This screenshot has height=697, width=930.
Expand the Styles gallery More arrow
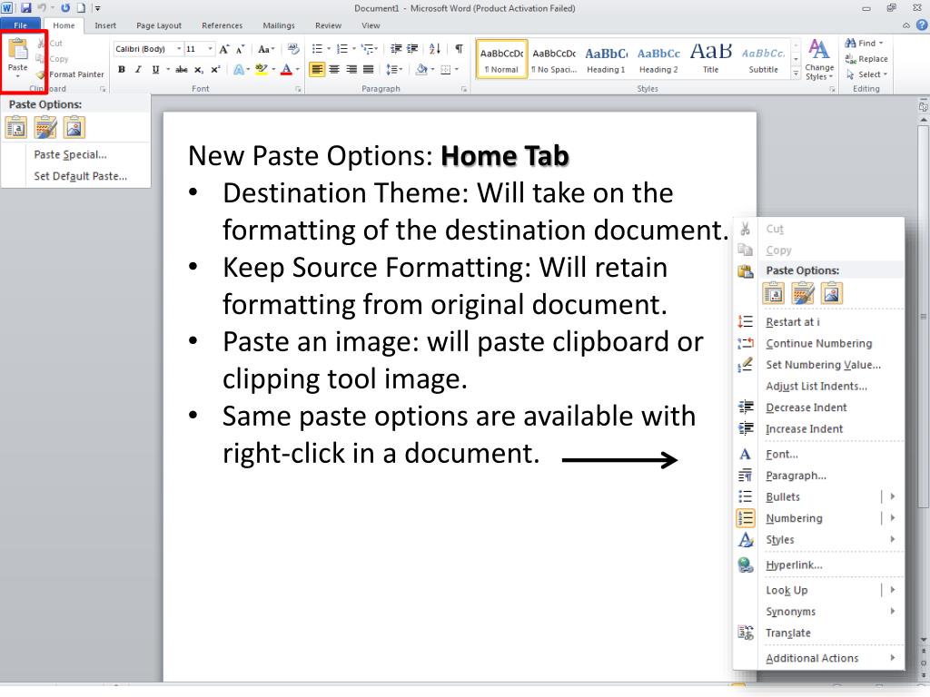tap(796, 74)
